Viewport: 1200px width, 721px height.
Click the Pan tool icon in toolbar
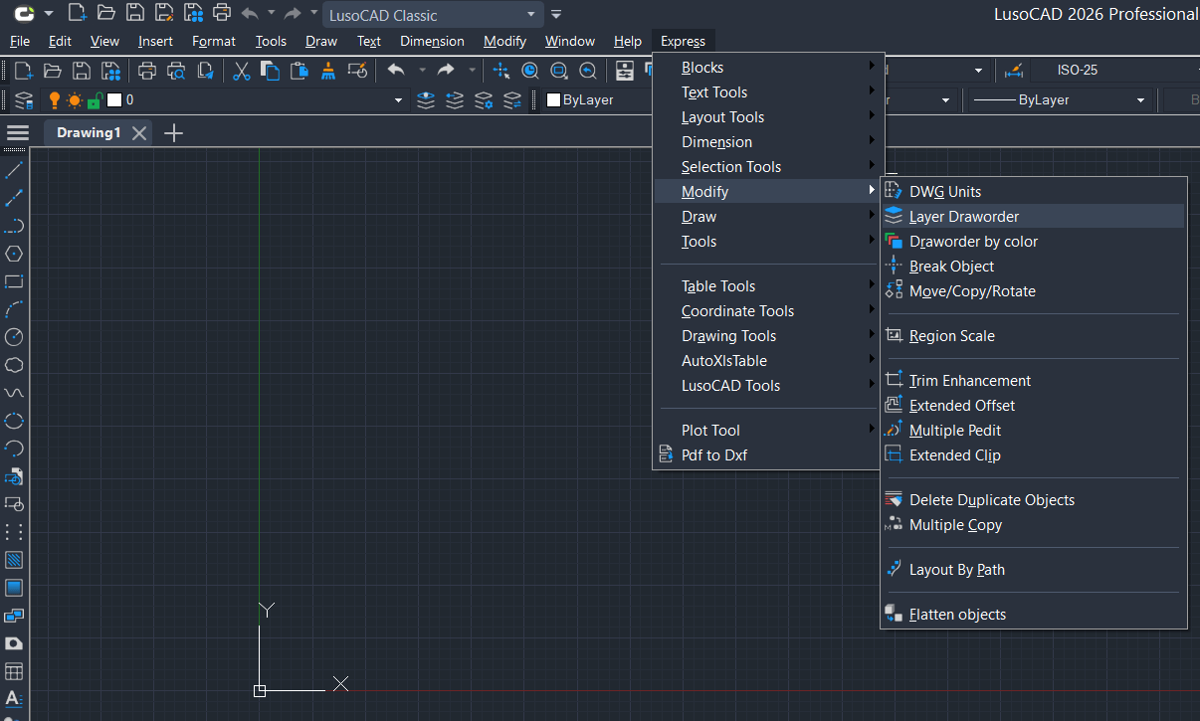coord(501,71)
